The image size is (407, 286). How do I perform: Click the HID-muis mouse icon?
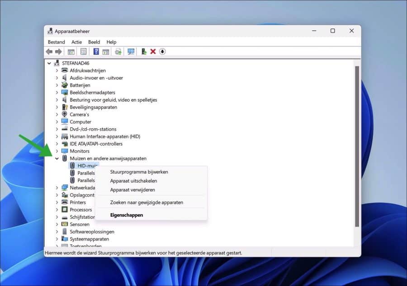tap(72, 165)
